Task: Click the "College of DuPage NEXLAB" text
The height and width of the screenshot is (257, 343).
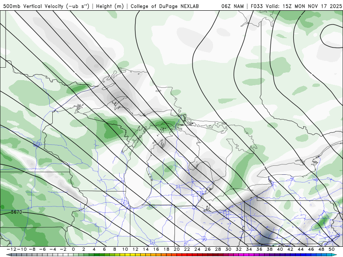Action: click(165, 6)
